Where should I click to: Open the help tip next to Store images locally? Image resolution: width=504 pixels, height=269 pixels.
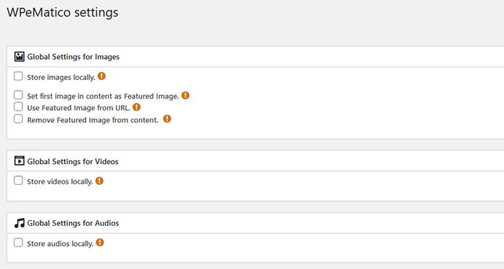tap(102, 76)
